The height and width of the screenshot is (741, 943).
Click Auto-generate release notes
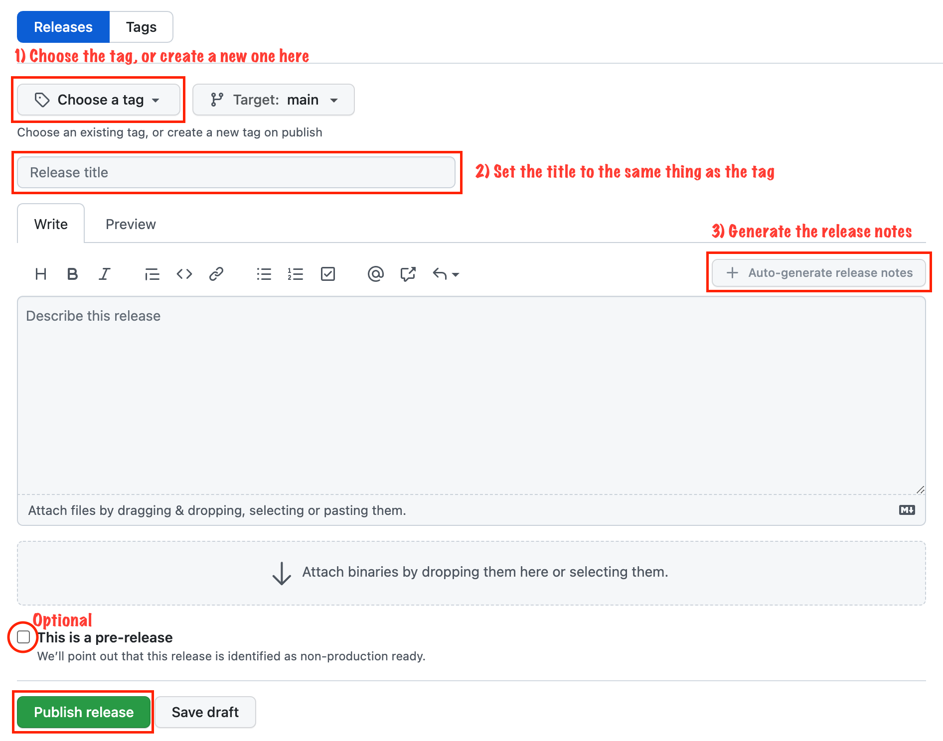tap(819, 273)
